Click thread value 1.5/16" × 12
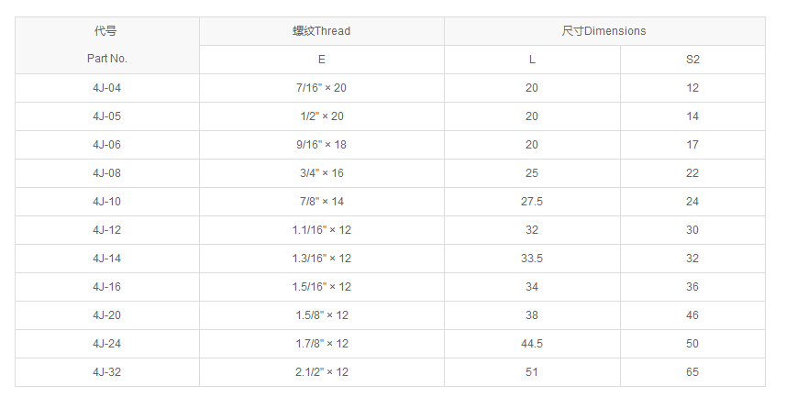Screen dimensions: 786x408 pyautogui.click(x=321, y=287)
